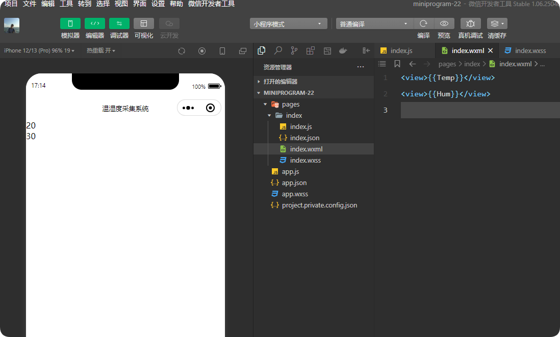Select the 编辑器 (Editor) toolbar icon
The image size is (560, 337).
94,23
